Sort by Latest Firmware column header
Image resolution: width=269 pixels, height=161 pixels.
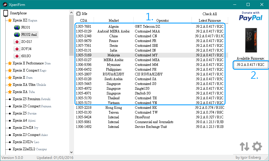[210, 21]
